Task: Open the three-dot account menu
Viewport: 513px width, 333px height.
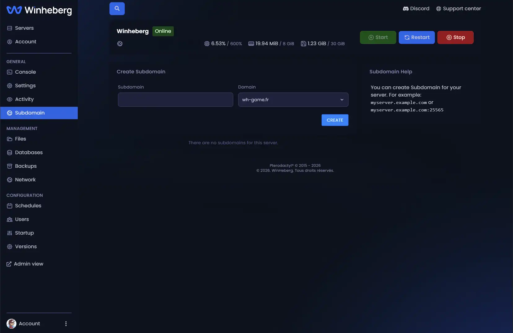Action: [66, 324]
